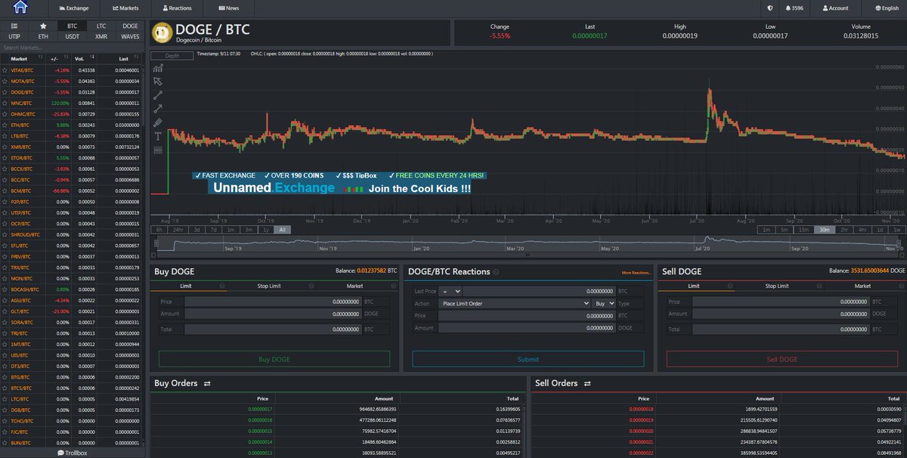This screenshot has height=458, width=907.
Task: Select the text annotation tool
Action: (x=158, y=136)
